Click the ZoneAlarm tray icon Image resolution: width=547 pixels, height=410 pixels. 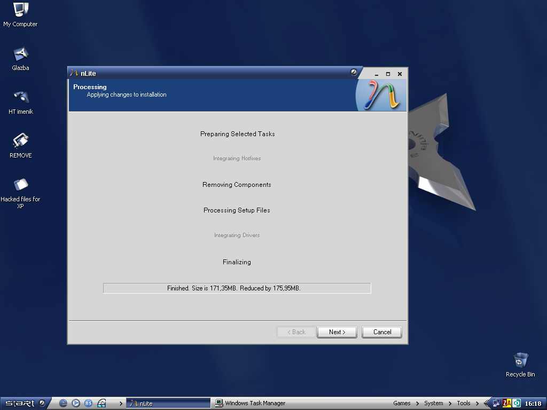pyautogui.click(x=506, y=403)
